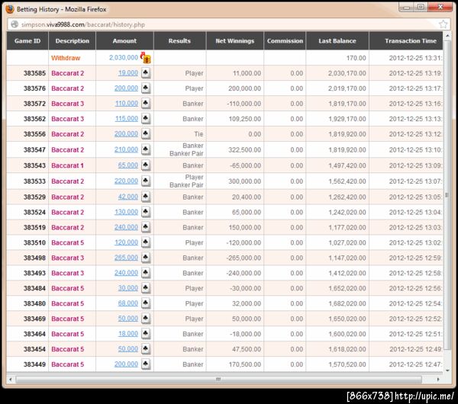Screen dimensions: 458x404
Task: Click the vertical scrollbar thumb
Action: pyautogui.click(x=447, y=195)
